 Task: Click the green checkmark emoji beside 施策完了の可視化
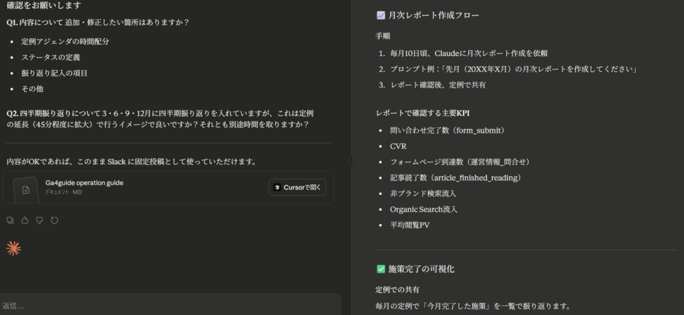[381, 268]
